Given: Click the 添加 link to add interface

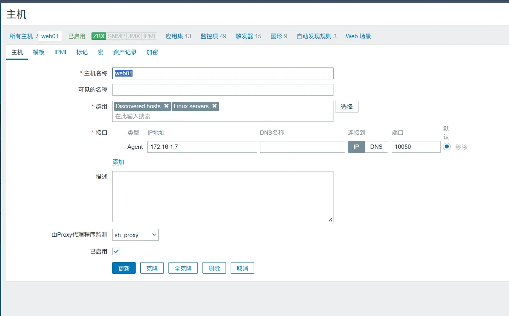Looking at the screenshot, I should (118, 162).
